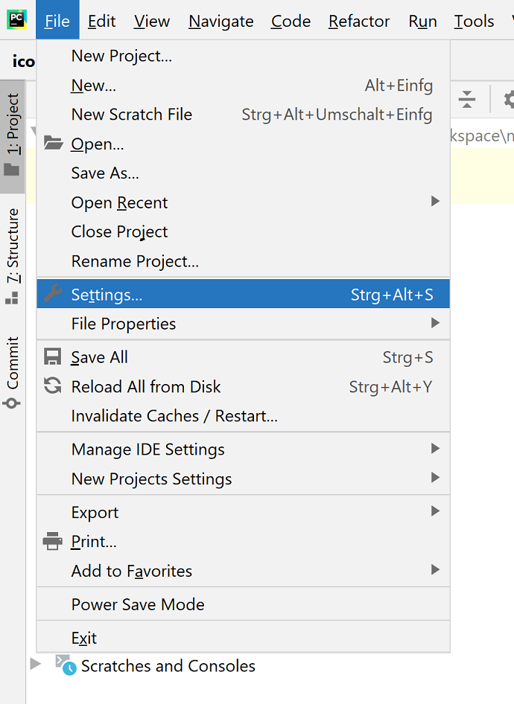
Task: Choose Invalidate Caches / Restart
Action: coord(174,416)
